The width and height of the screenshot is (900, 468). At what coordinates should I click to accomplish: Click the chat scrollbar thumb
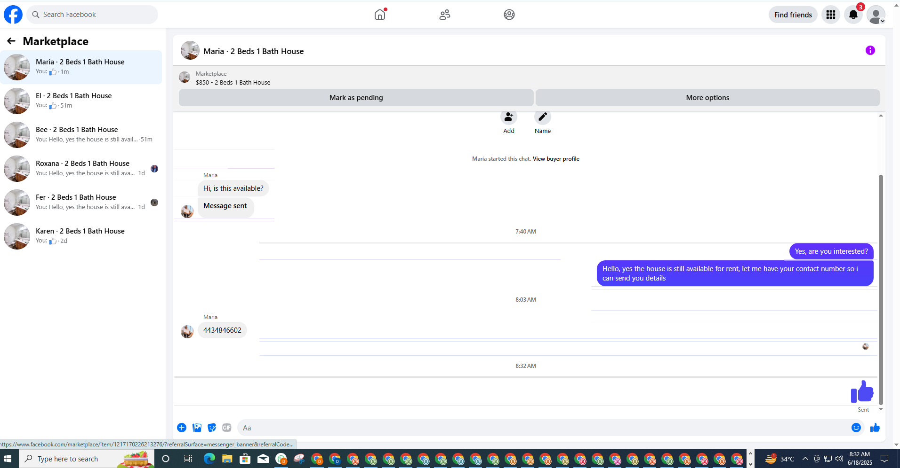(881, 289)
